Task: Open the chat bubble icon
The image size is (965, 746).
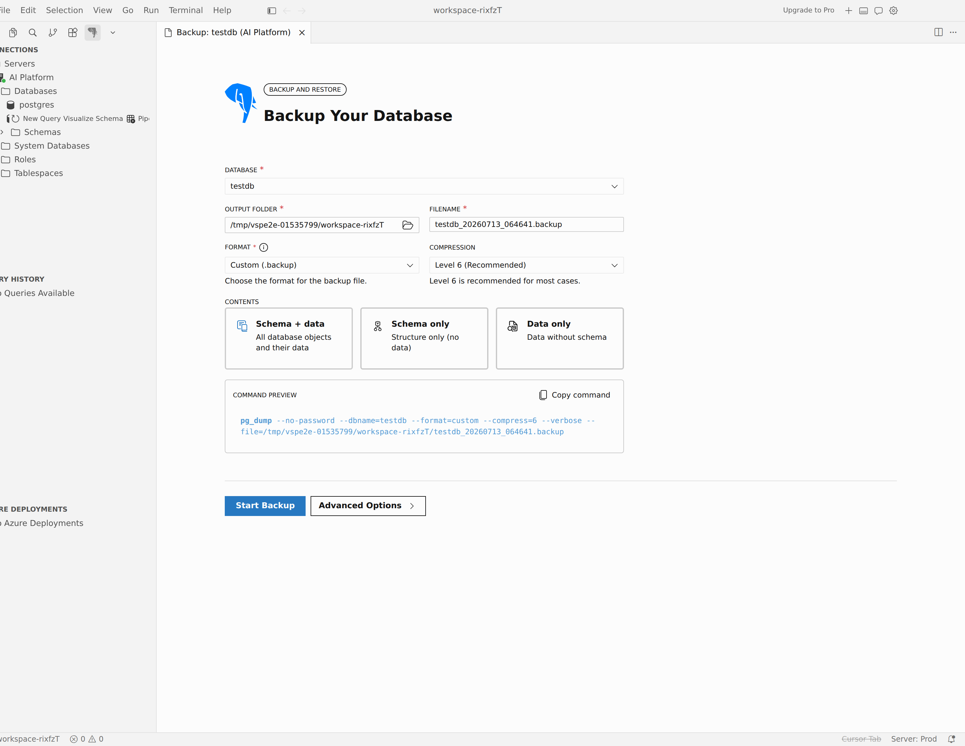Action: [x=878, y=11]
